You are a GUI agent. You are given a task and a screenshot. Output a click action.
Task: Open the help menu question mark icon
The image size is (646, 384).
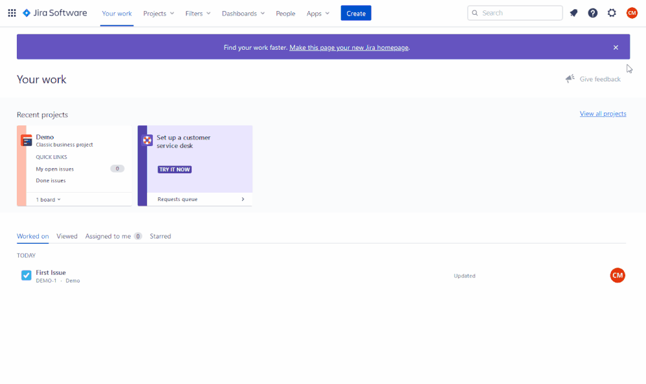click(593, 12)
